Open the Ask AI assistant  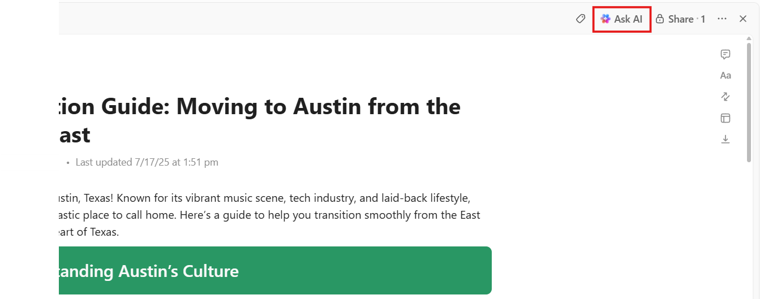pos(621,19)
